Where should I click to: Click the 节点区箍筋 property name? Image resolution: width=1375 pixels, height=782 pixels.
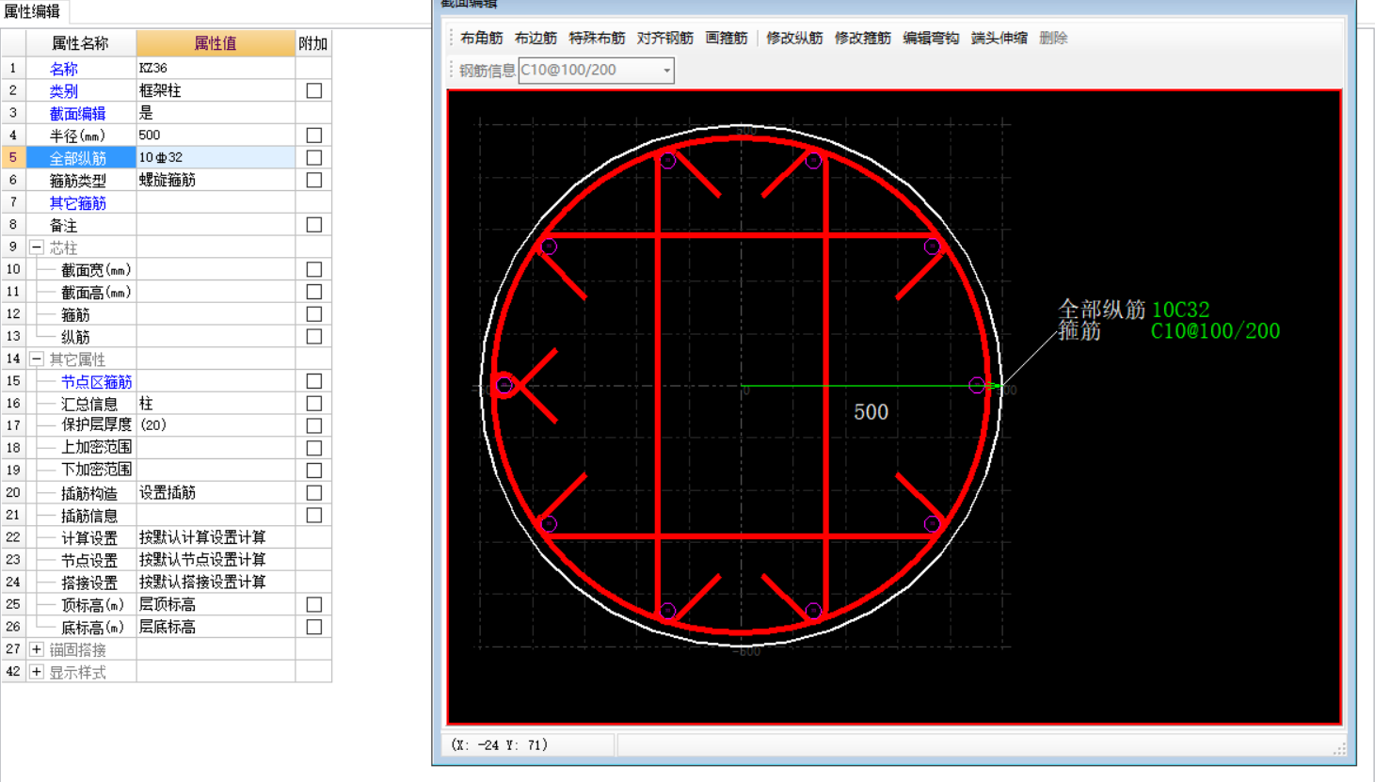click(97, 382)
